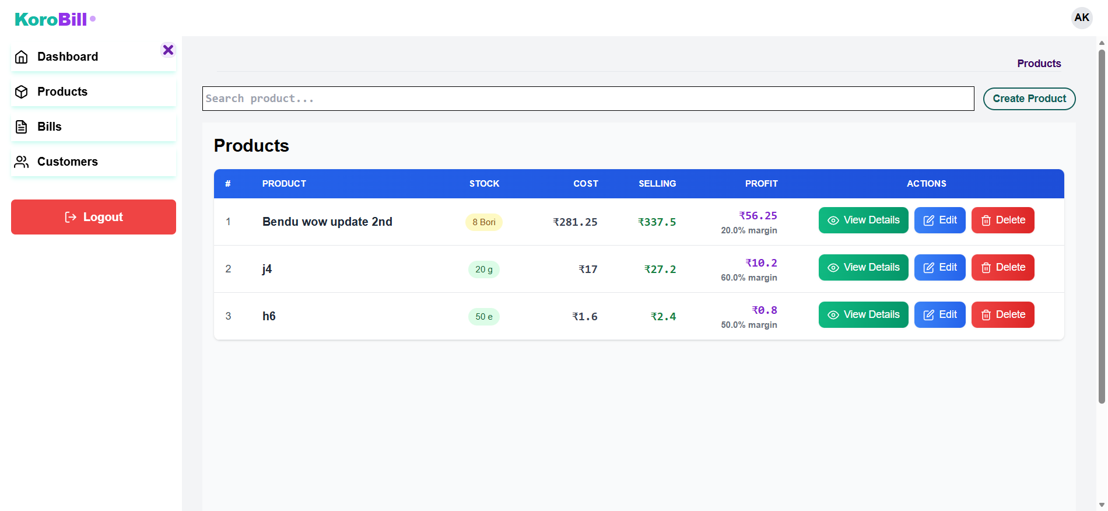Click the Create Product button
The image size is (1108, 511).
click(1029, 99)
